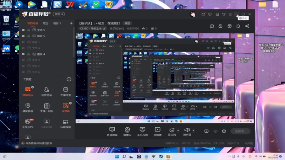The image size is (285, 160).
Task: Switch to the 我的场景 tab
Action: [32, 23]
